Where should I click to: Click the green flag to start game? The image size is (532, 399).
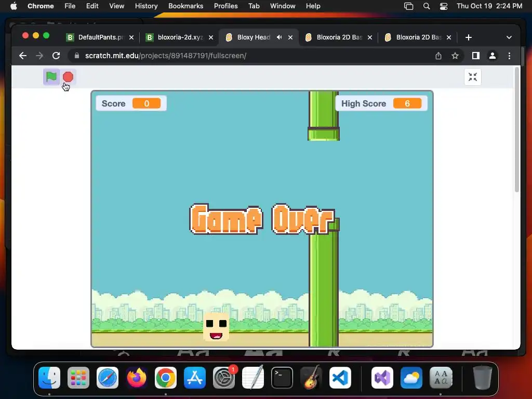click(51, 77)
